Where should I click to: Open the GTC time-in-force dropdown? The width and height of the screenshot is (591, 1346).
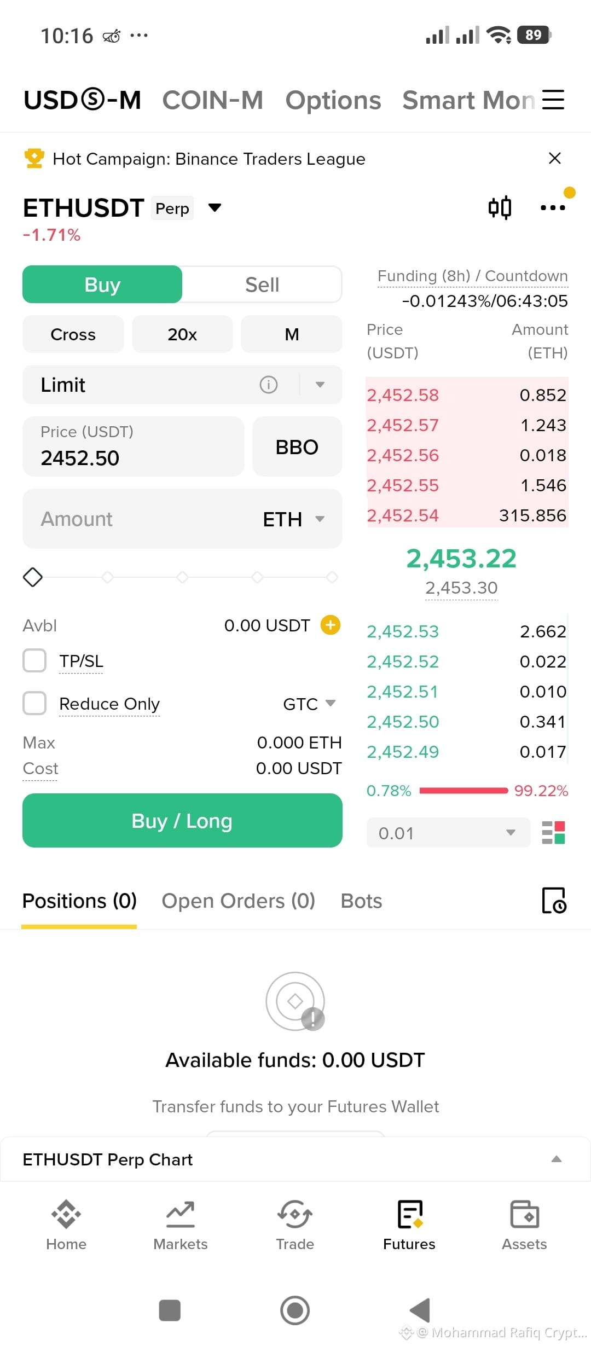pos(309,704)
